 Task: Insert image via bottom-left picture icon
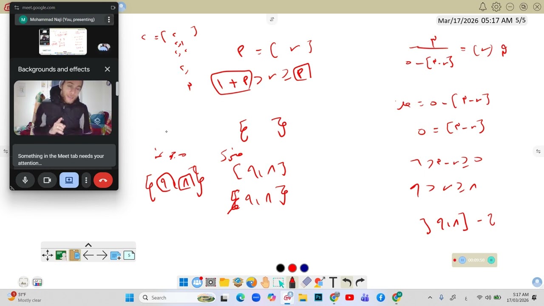click(x=23, y=282)
